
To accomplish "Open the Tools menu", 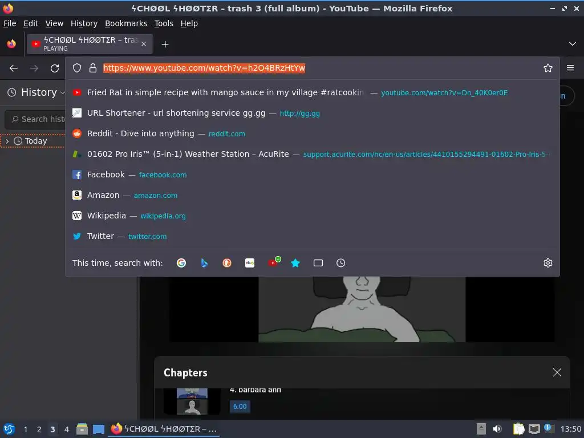I will point(164,23).
